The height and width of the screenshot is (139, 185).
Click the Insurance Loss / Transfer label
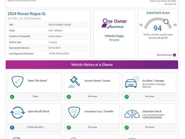coord(99,111)
